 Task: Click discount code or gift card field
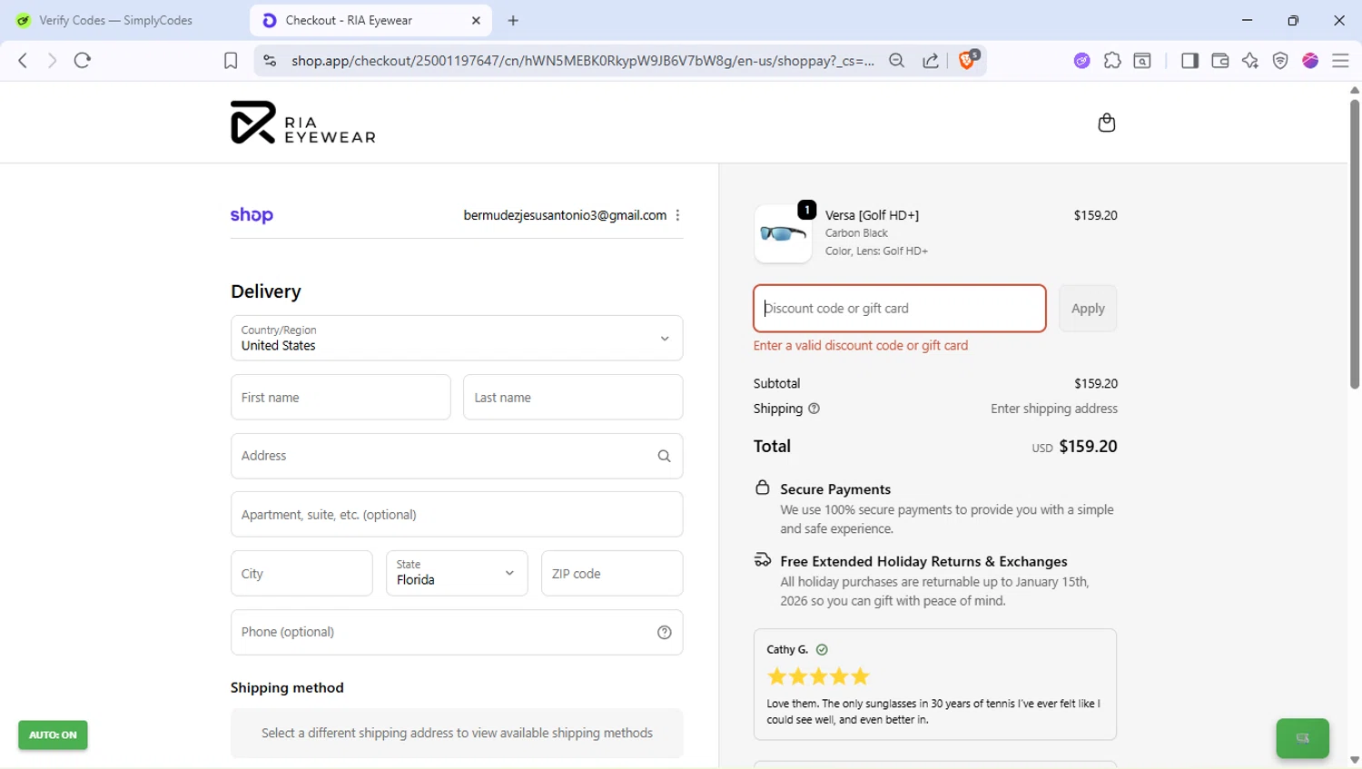click(x=900, y=309)
